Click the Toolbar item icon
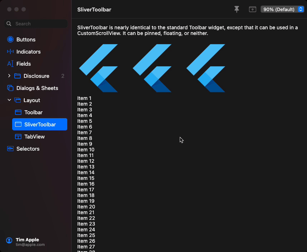 click(18, 112)
